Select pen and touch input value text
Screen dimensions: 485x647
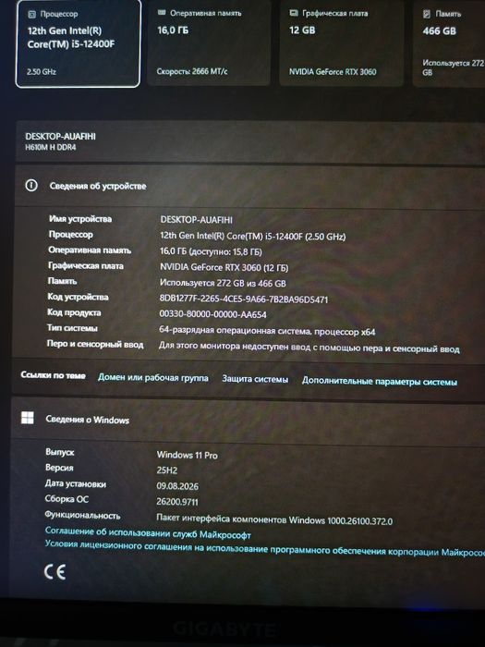pyautogui.click(x=309, y=348)
